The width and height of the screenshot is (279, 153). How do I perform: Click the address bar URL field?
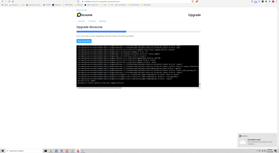(x=135, y=2)
